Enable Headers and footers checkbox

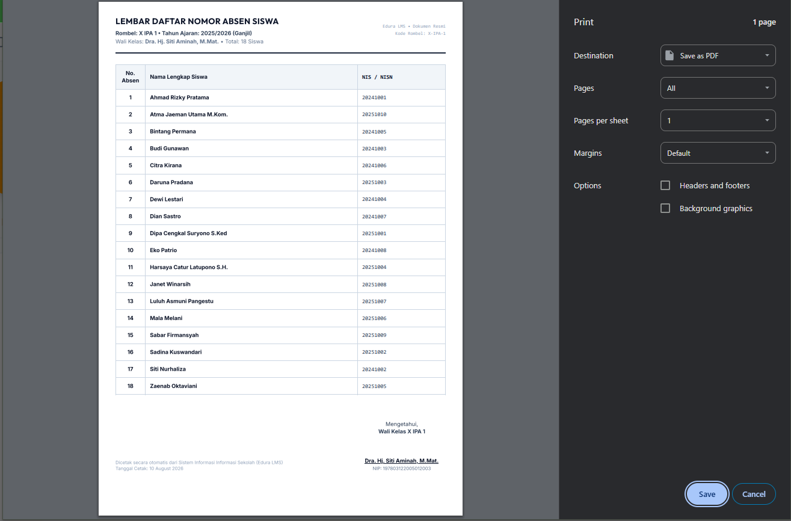pos(665,185)
